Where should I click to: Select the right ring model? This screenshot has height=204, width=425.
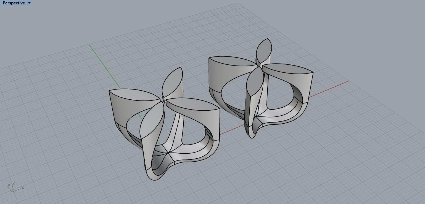tap(261, 88)
